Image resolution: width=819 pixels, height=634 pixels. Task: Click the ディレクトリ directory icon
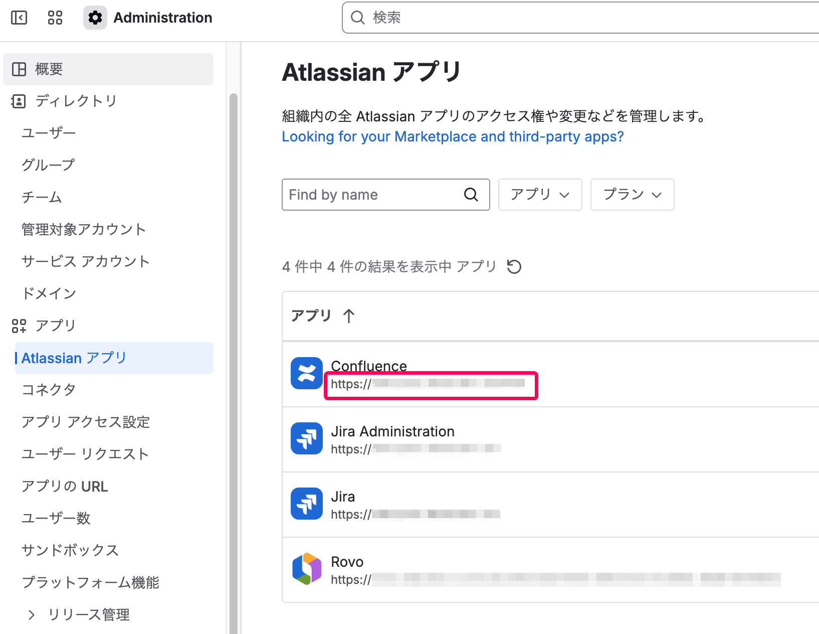[x=19, y=101]
